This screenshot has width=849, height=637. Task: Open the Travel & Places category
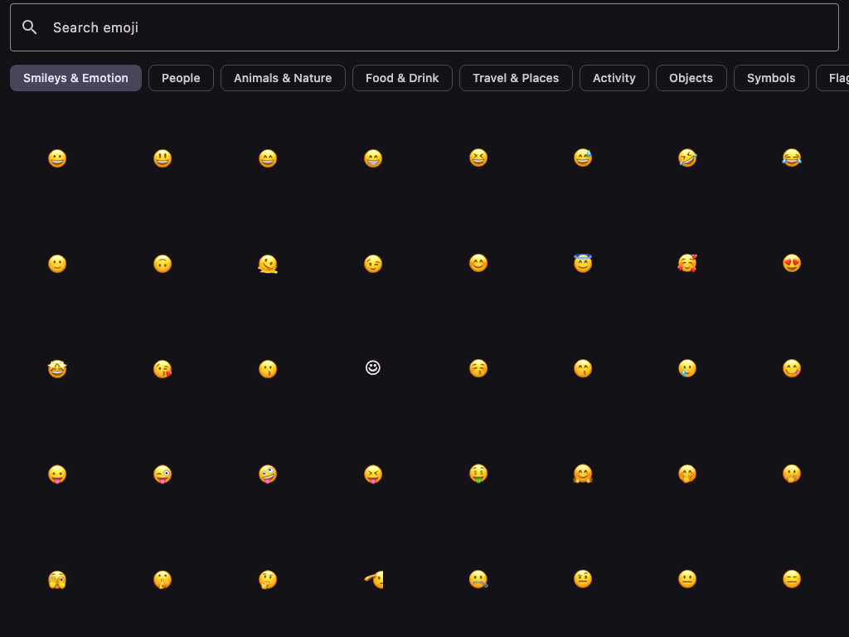516,78
